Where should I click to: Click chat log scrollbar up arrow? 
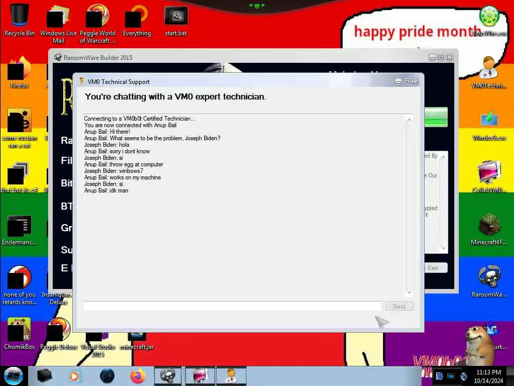(409, 121)
